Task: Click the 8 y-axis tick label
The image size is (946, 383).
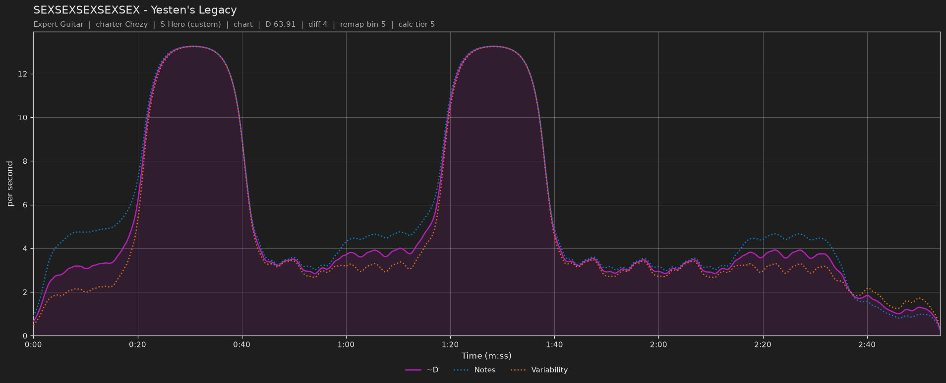Action: coord(26,161)
